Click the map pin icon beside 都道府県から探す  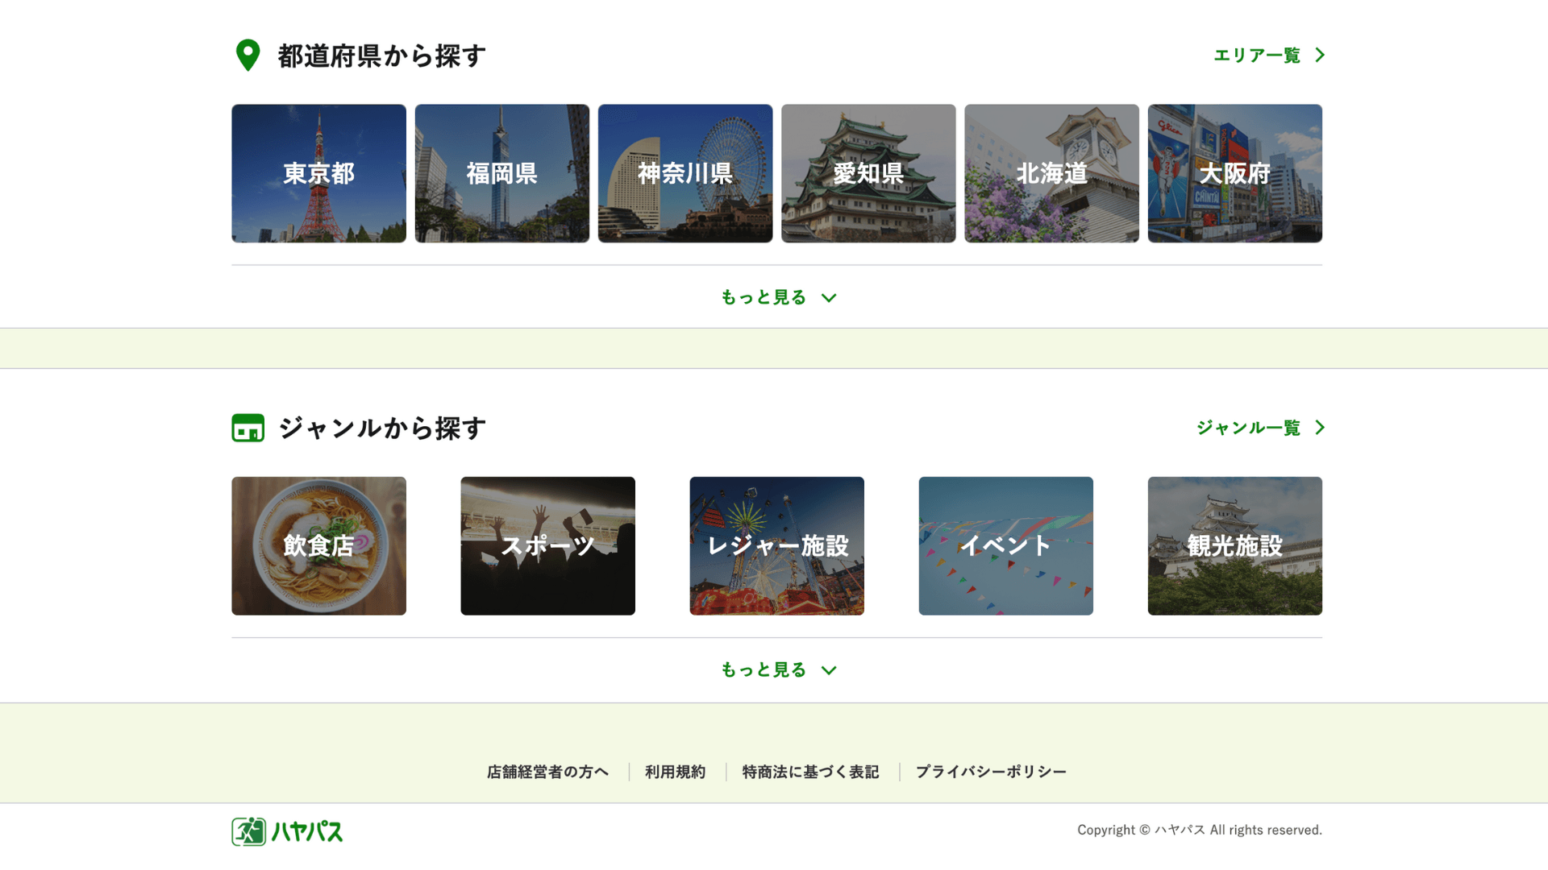pos(248,56)
